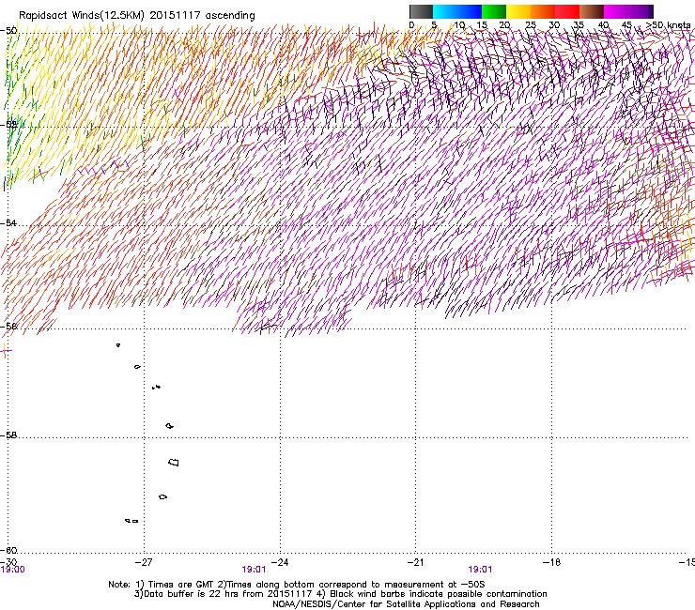
Task: Click the "0" legend scale label
Action: click(x=411, y=25)
